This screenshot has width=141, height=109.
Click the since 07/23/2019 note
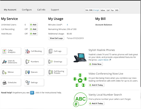tap(75, 38)
